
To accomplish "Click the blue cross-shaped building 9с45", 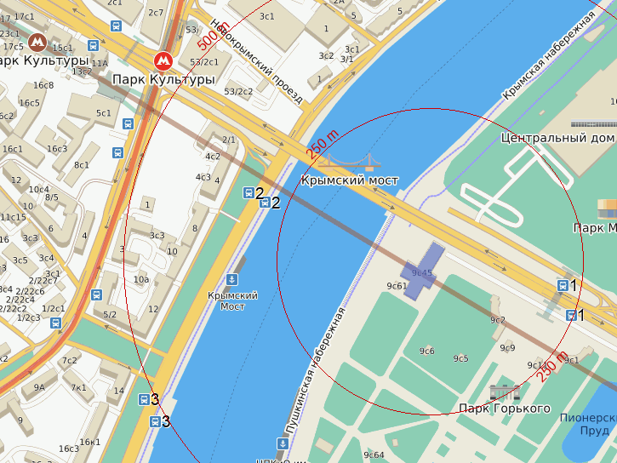I will coord(422,272).
